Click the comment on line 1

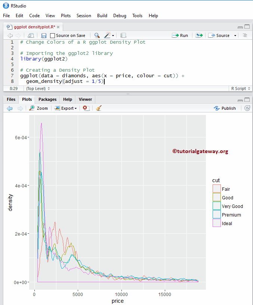click(x=83, y=42)
